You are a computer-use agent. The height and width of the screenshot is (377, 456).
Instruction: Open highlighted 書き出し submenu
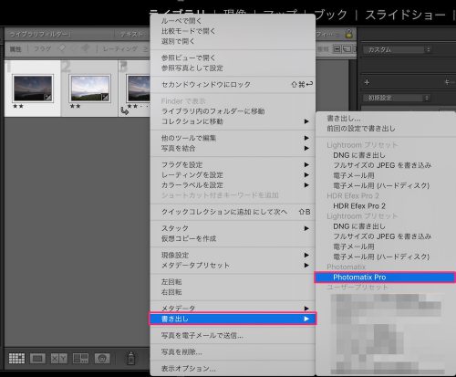click(x=233, y=319)
